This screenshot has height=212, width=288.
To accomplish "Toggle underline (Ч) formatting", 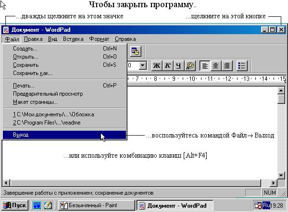I will click(178, 65).
